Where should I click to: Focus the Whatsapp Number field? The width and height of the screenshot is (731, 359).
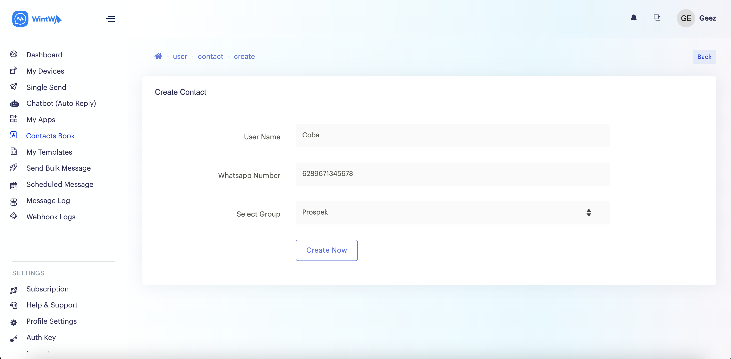tap(452, 174)
